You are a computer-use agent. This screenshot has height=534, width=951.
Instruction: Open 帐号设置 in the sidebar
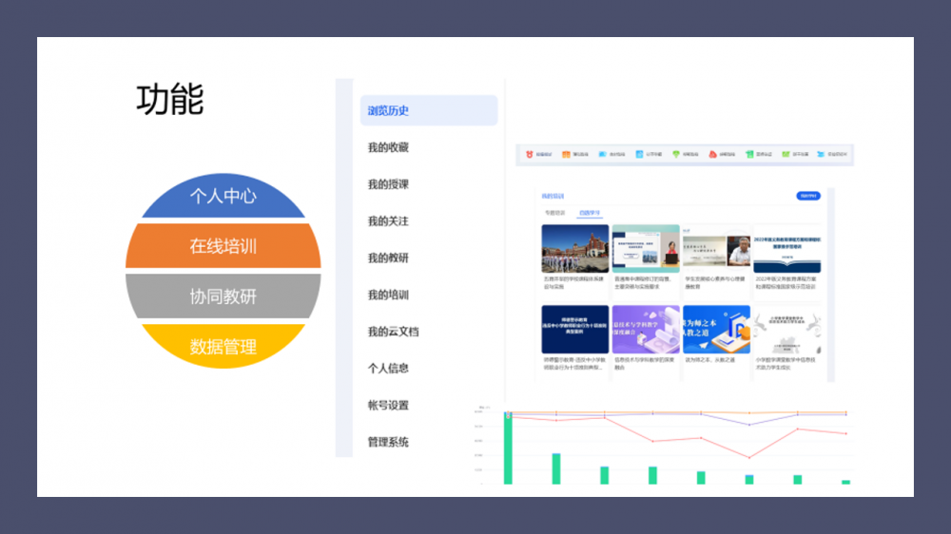point(389,406)
